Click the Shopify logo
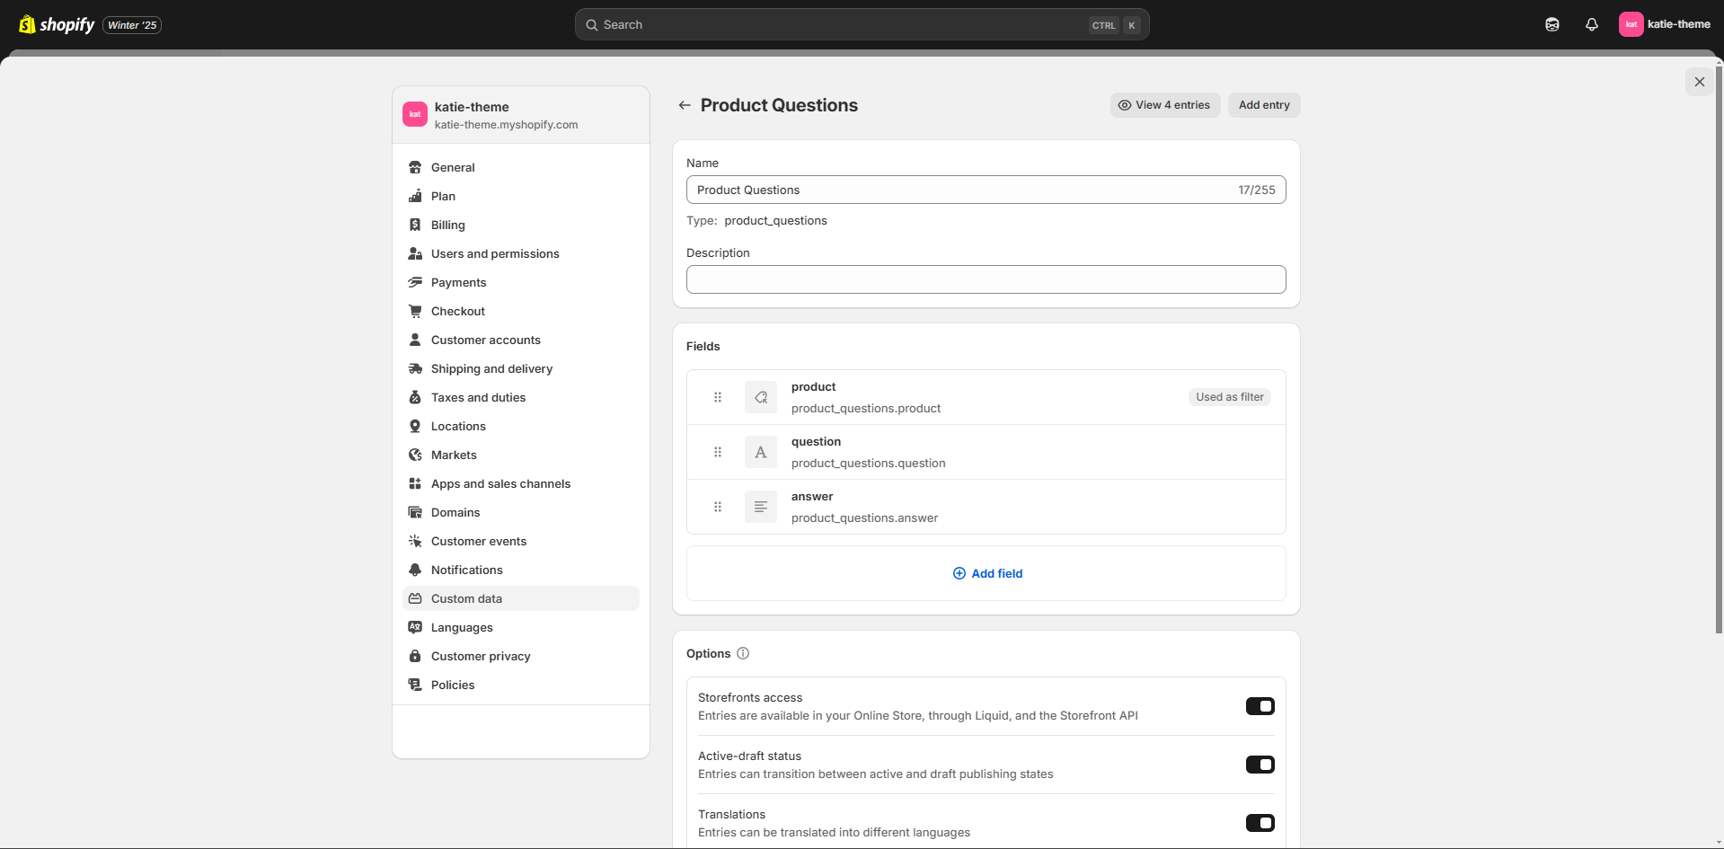This screenshot has height=849, width=1724. coord(57,25)
